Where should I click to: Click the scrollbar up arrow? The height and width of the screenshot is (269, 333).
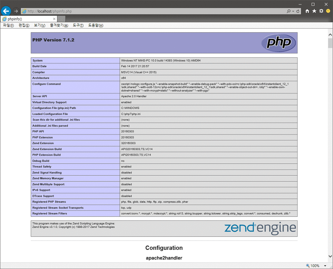pos(330,35)
